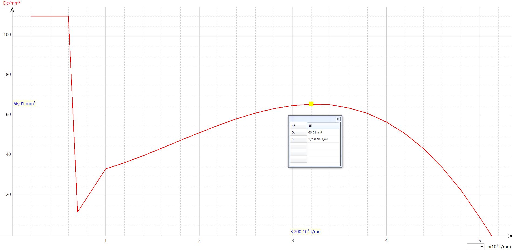Screen dimensions: 512x251
Task: Click x-axis tick label 5
Action: 480,240
